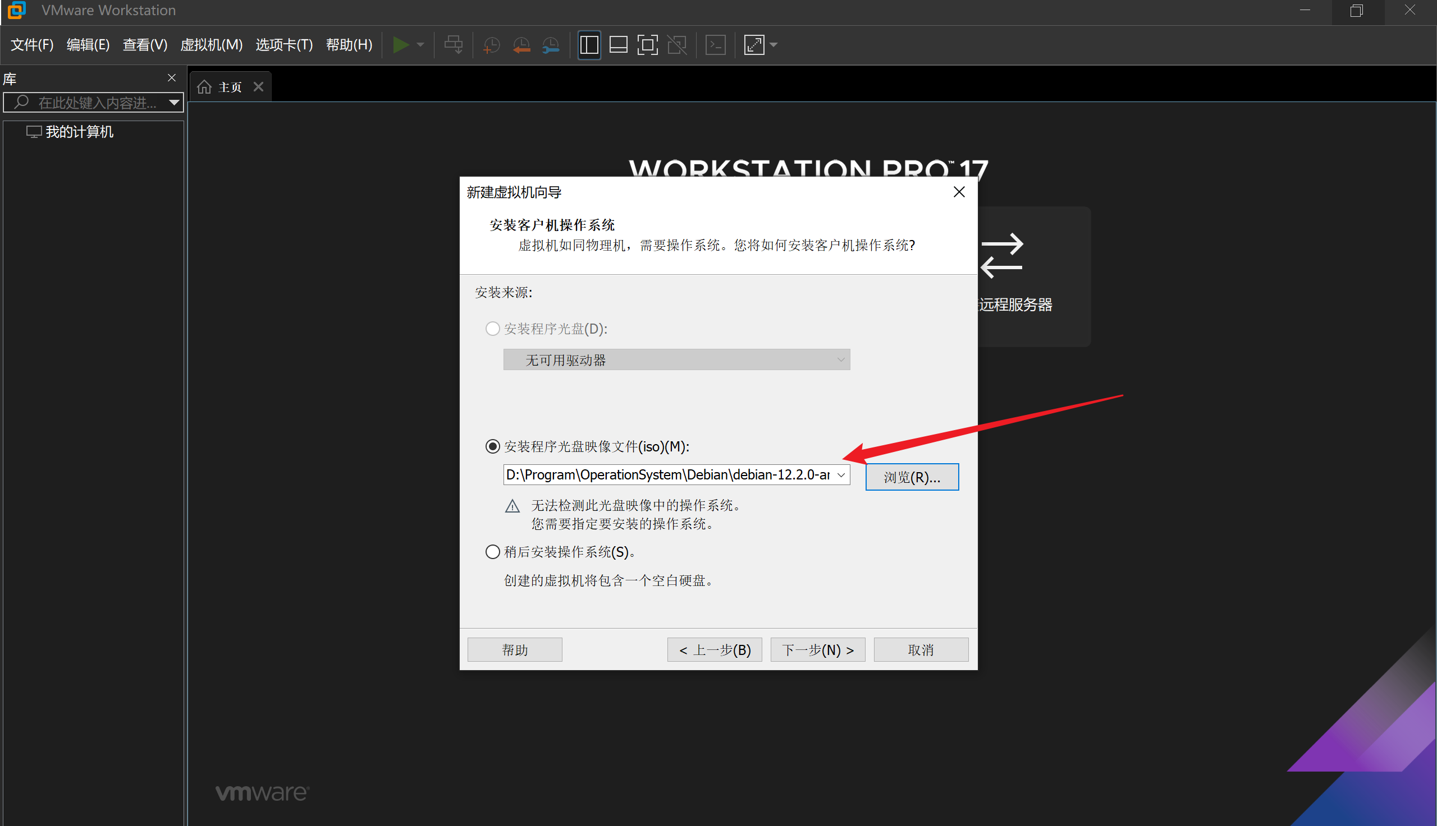The height and width of the screenshot is (826, 1437).
Task: Click the VMware Workstation app logo icon
Action: [16, 10]
